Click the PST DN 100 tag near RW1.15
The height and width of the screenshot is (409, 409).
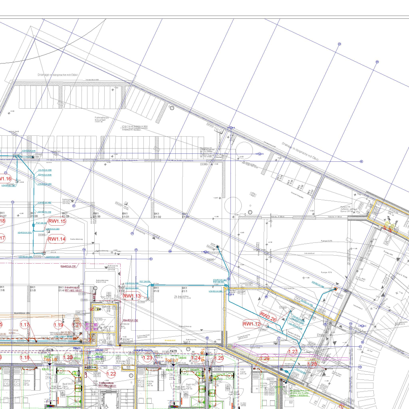pyautogui.click(x=41, y=223)
